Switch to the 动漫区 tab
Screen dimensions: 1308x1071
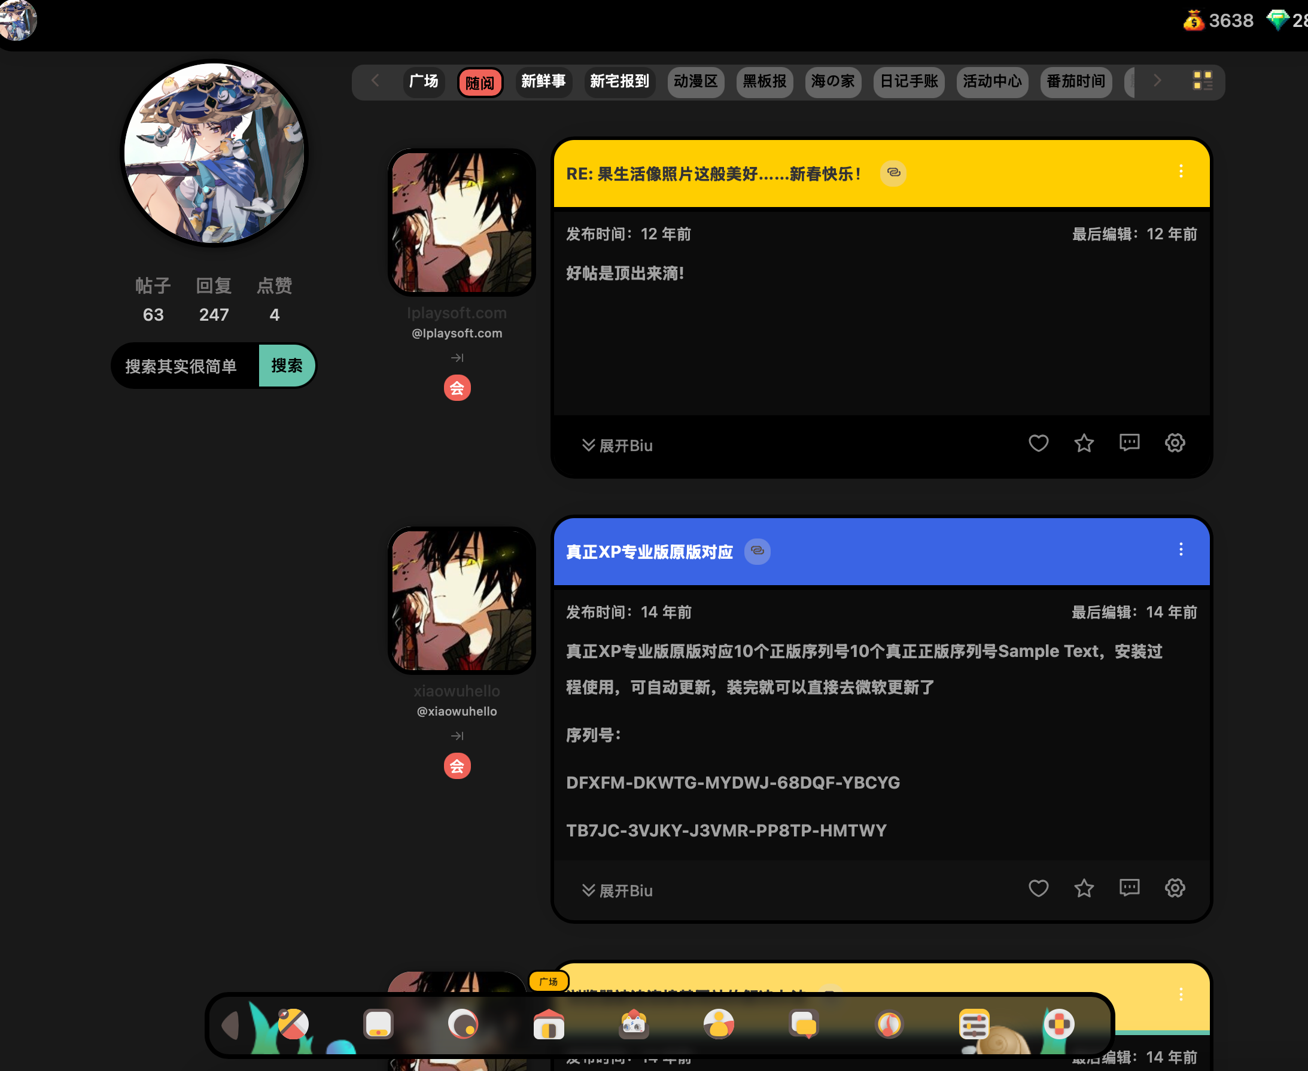(x=695, y=81)
